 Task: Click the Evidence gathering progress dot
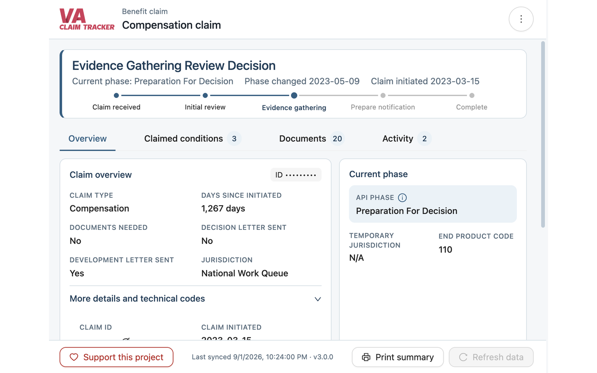tap(294, 96)
